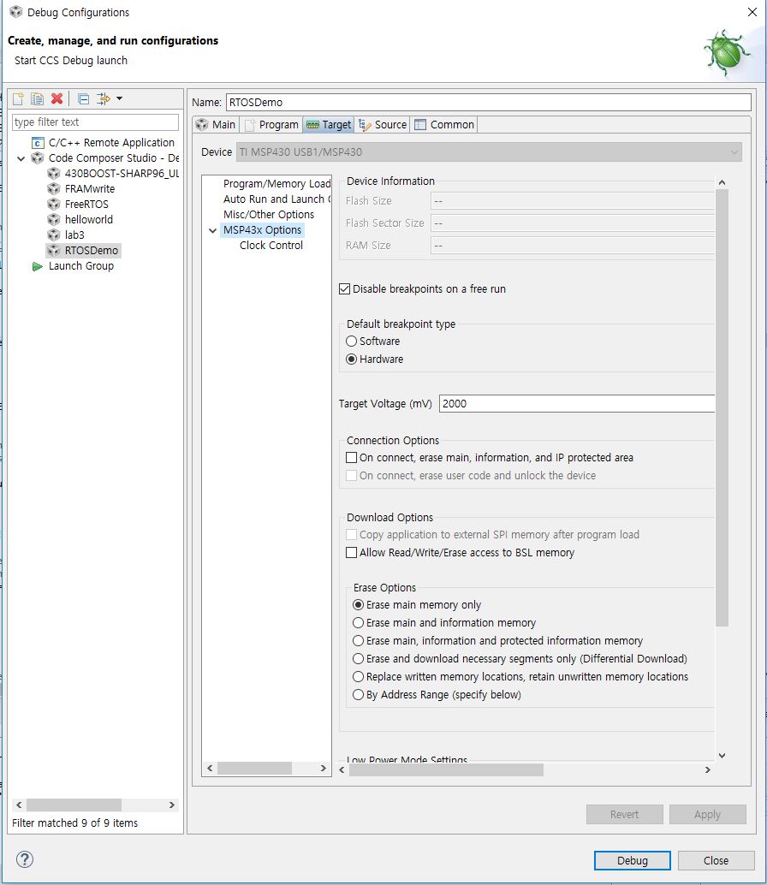Click the New launch configuration icon

click(18, 98)
